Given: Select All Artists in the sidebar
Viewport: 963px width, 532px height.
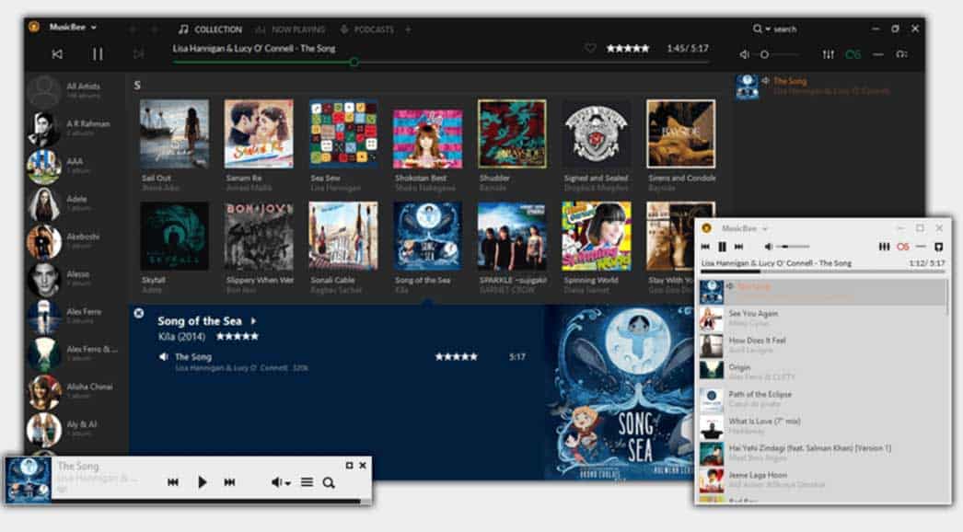Looking at the screenshot, I should 75,90.
